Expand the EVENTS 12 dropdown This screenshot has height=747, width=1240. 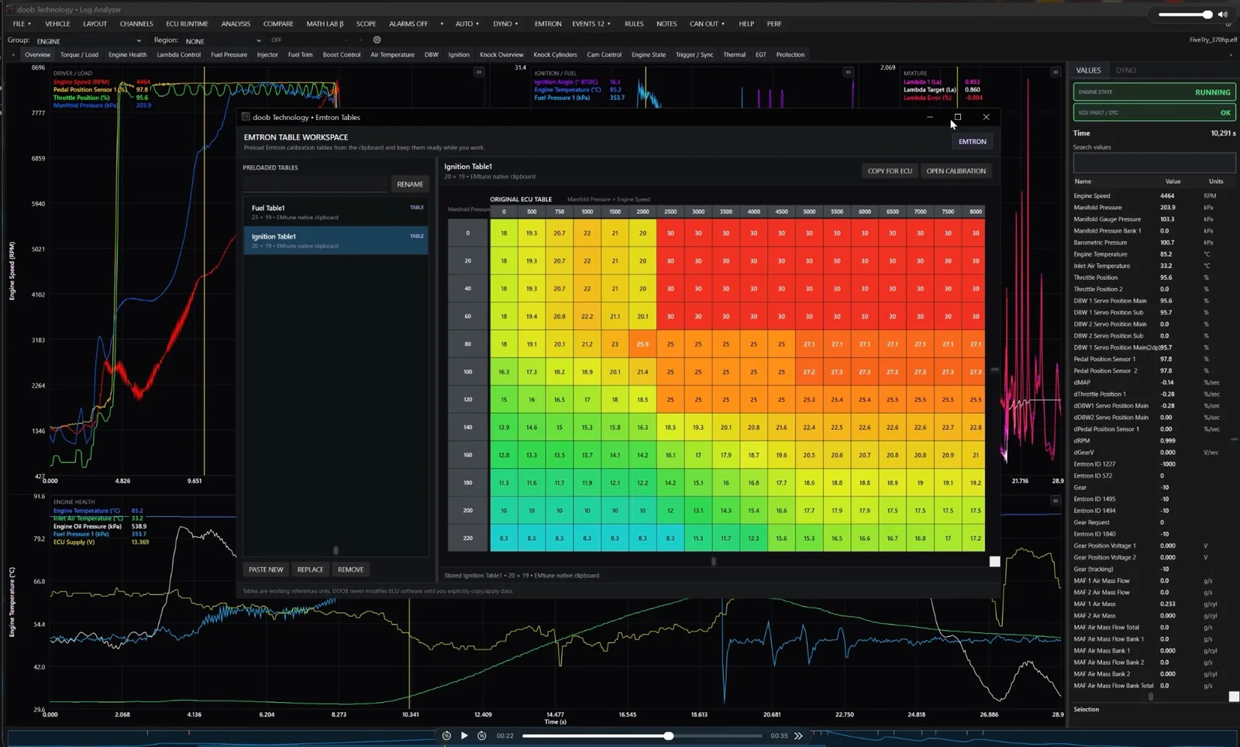pyautogui.click(x=591, y=24)
